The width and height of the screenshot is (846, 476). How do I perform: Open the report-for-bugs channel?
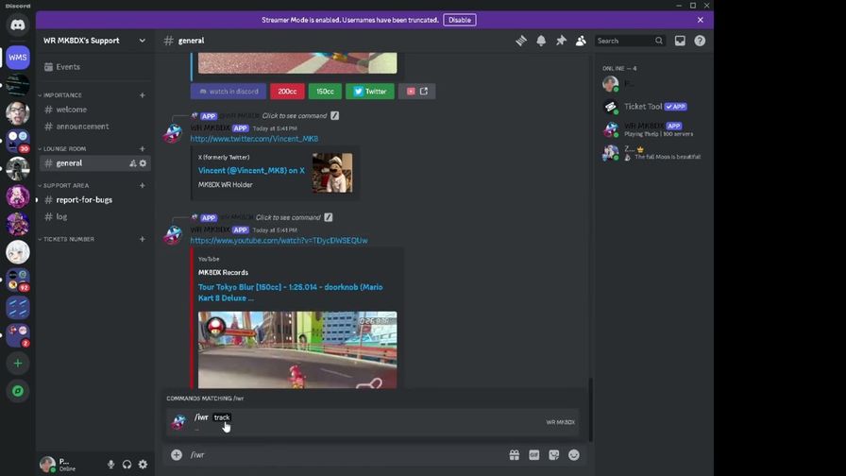94,199
